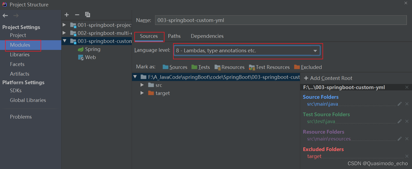Click Add Content Root
The height and width of the screenshot is (169, 412).
pos(328,78)
